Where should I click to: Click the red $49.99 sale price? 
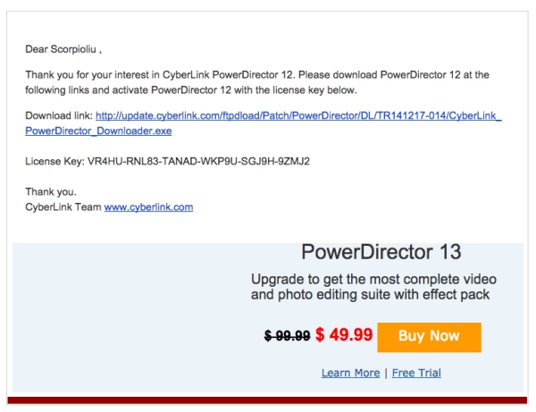[x=344, y=335]
